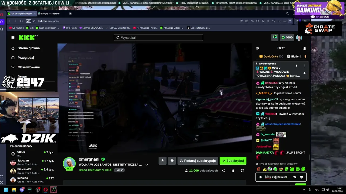Open File Explorer from the taskbar

pos(14,190)
